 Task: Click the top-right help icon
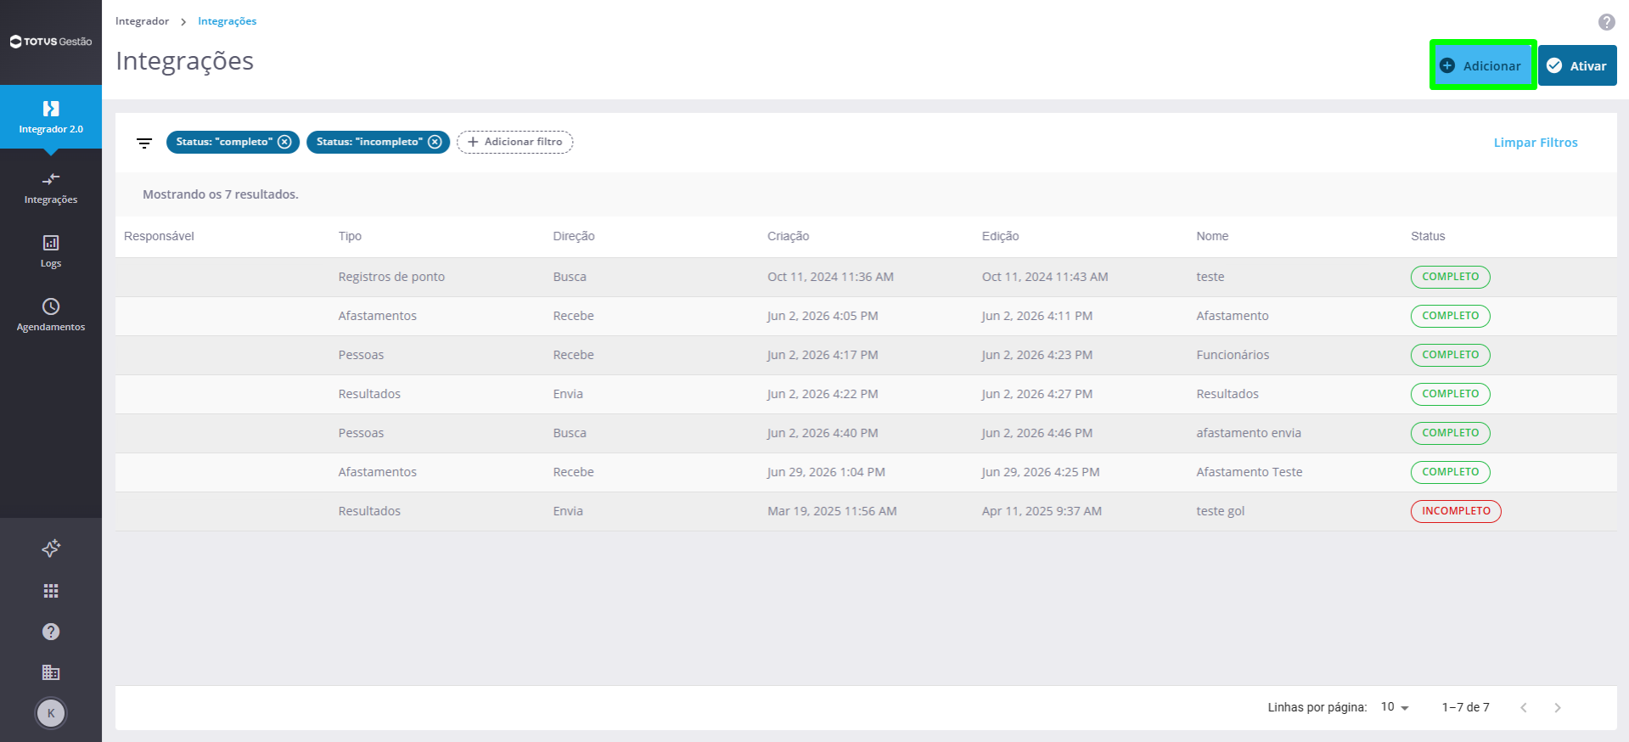click(x=1606, y=22)
